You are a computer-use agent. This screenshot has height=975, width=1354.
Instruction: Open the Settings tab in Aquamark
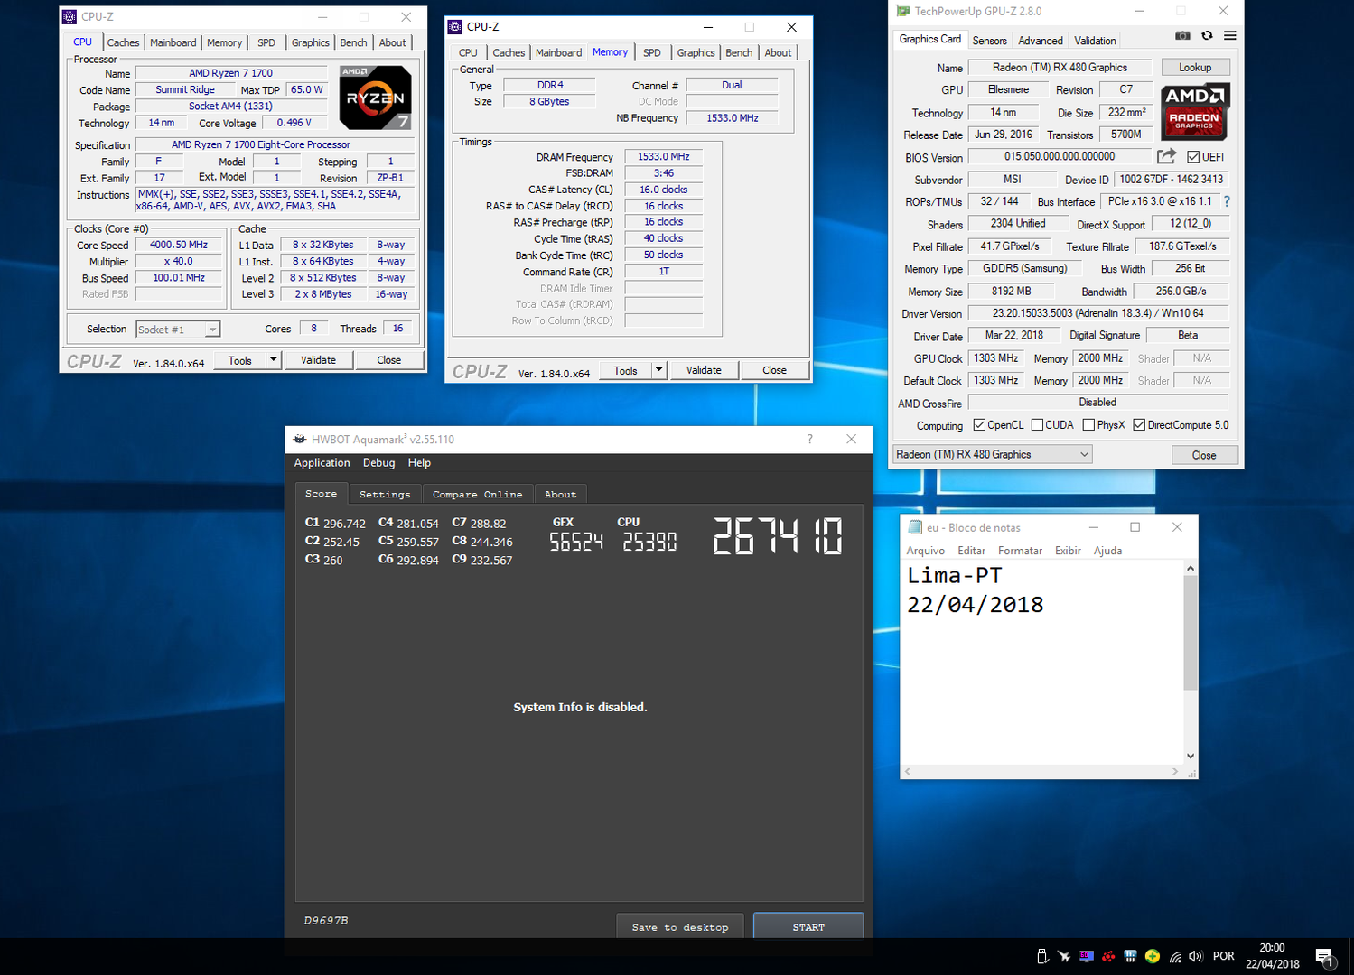tap(385, 495)
